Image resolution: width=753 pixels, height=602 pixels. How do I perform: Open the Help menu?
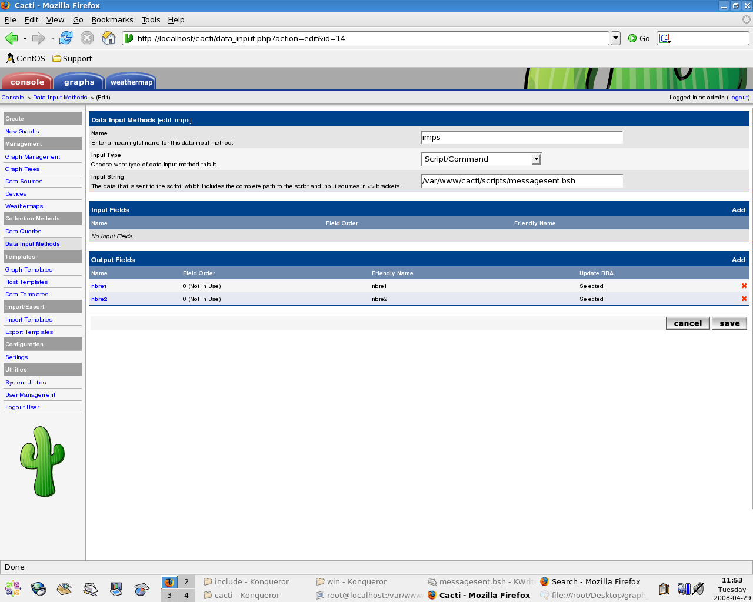(x=176, y=19)
